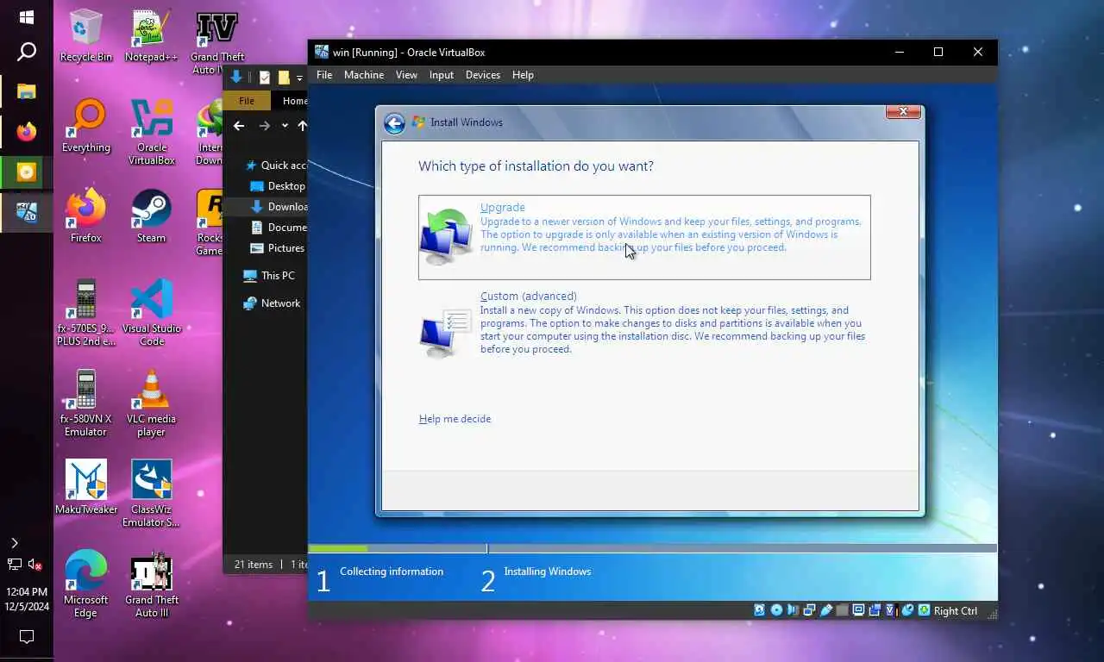Open the Everything search desktop shortcut
1104x662 pixels.
[85, 127]
